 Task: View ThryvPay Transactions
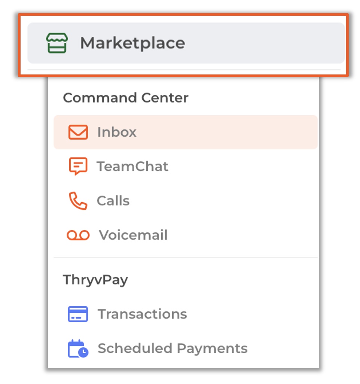click(x=142, y=314)
